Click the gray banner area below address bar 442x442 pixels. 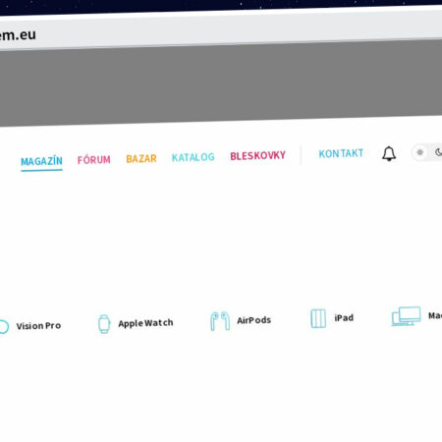[x=221, y=83]
